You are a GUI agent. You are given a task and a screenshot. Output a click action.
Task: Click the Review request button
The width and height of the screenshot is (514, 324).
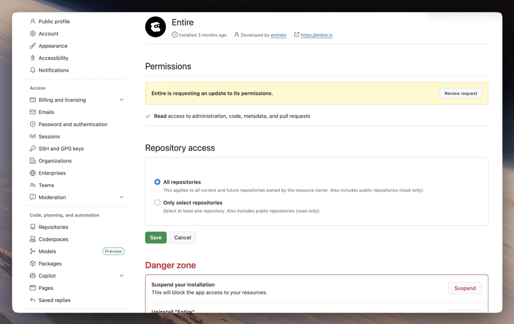461,93
